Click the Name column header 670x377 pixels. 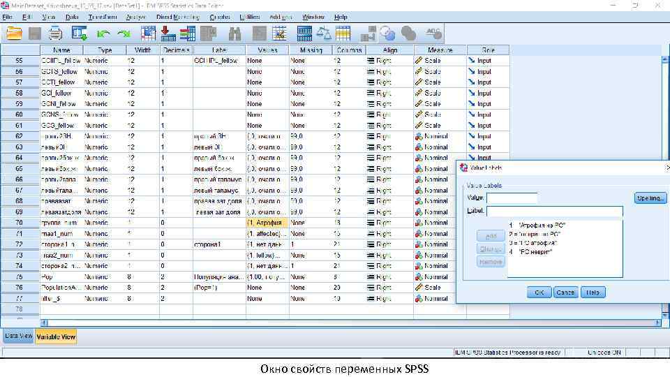[61, 50]
